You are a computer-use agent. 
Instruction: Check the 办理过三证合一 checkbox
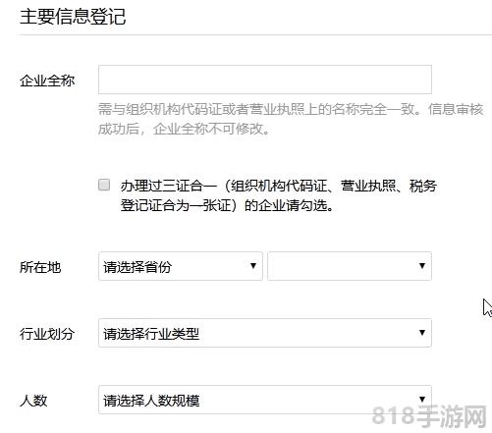pyautogui.click(x=104, y=185)
